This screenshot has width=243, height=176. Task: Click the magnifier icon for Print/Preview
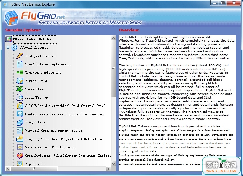(20, 97)
